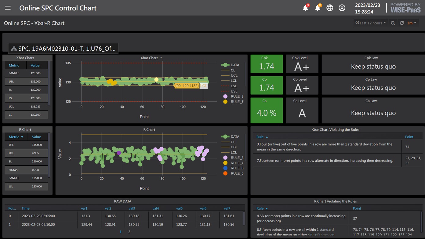This screenshot has width=425, height=239.
Task: Click the Online SPC - Xbar-R Chart title
Action: pos(34,23)
